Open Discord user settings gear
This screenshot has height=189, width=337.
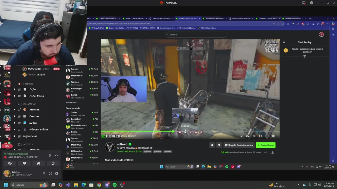click(57, 174)
